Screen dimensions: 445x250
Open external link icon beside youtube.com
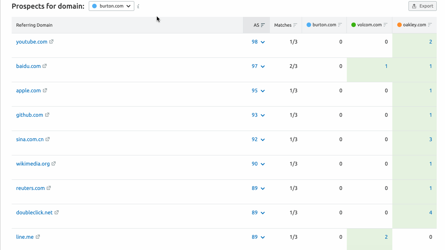coord(52,42)
